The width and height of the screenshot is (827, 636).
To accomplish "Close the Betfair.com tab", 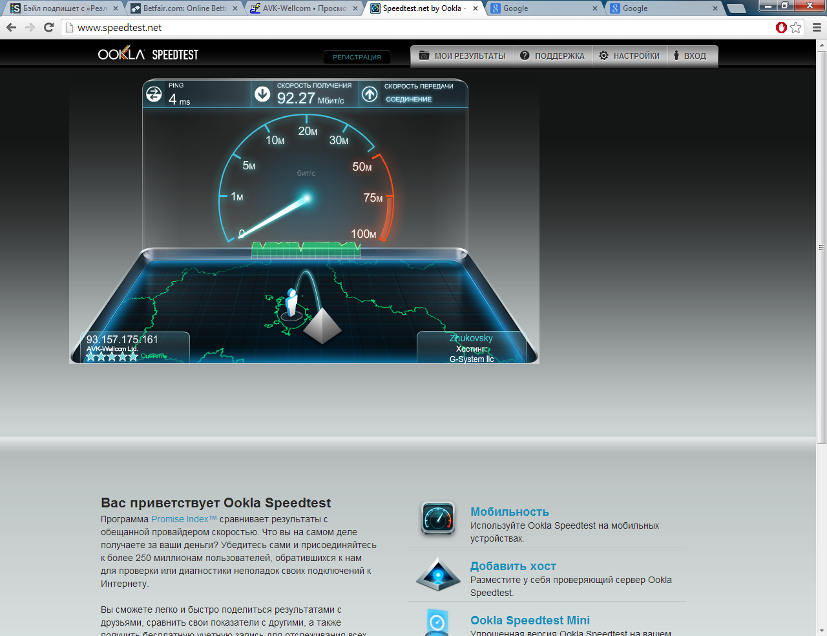I will (235, 8).
